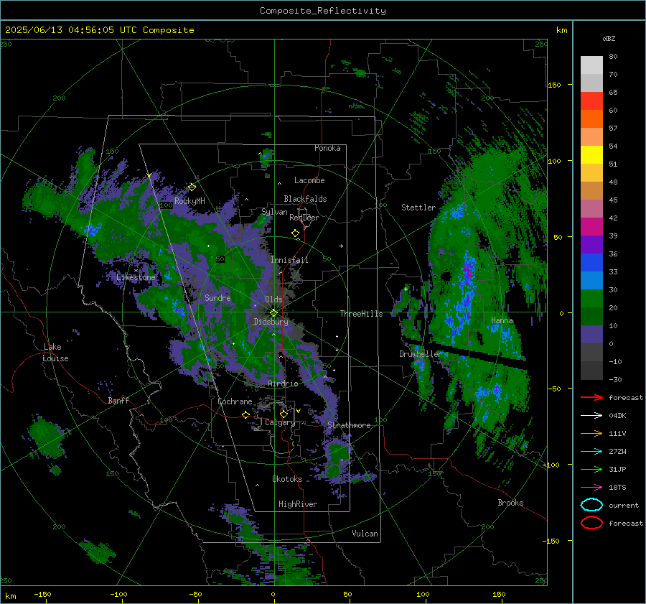Click the Olds city label
Image resolution: width=646 pixels, height=604 pixels.
click(273, 299)
